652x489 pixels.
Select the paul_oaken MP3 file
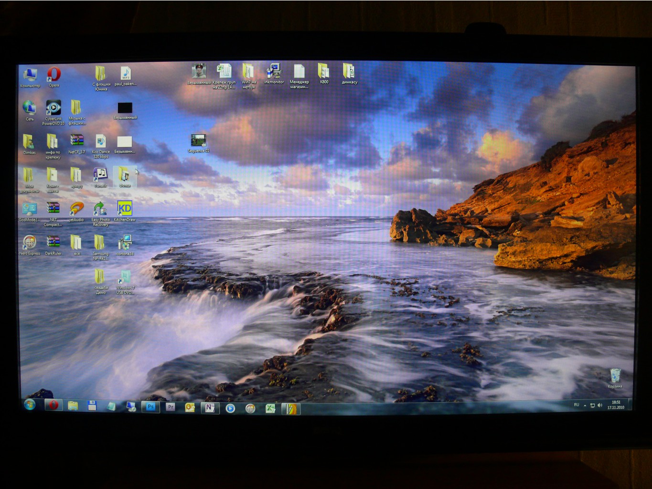point(125,77)
